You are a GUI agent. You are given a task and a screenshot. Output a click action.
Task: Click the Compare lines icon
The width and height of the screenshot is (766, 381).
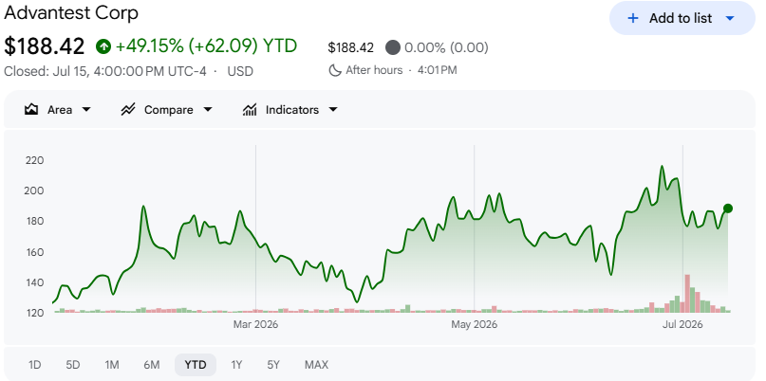[127, 109]
